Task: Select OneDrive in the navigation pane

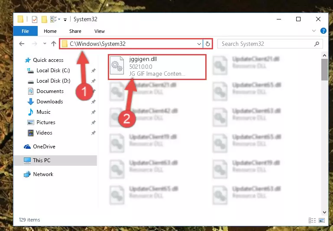Action: pos(44,147)
